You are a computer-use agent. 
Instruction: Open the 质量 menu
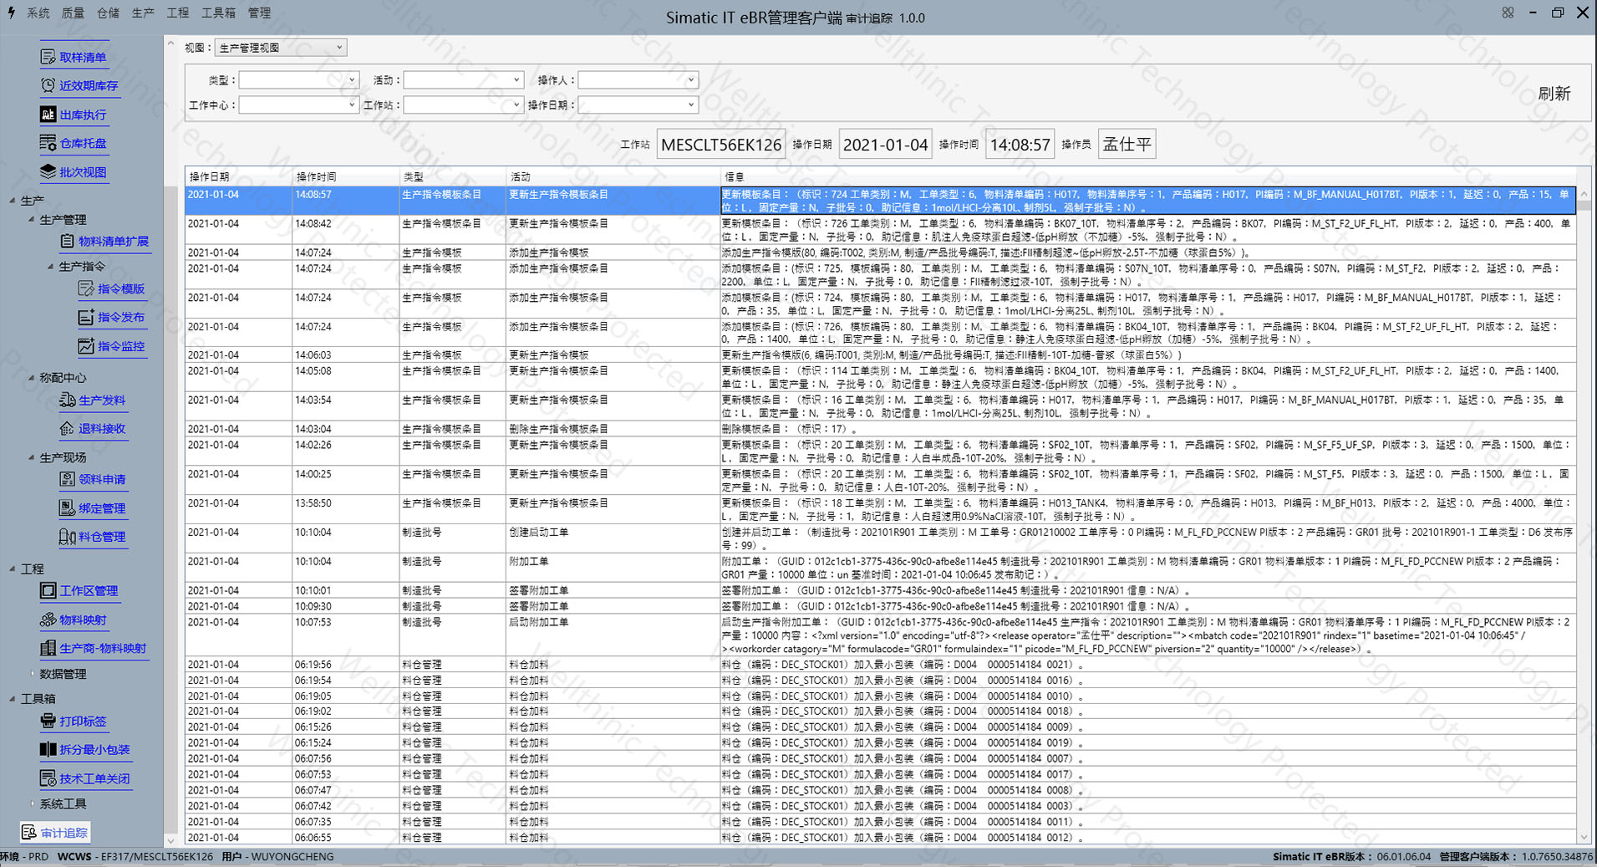point(73,13)
